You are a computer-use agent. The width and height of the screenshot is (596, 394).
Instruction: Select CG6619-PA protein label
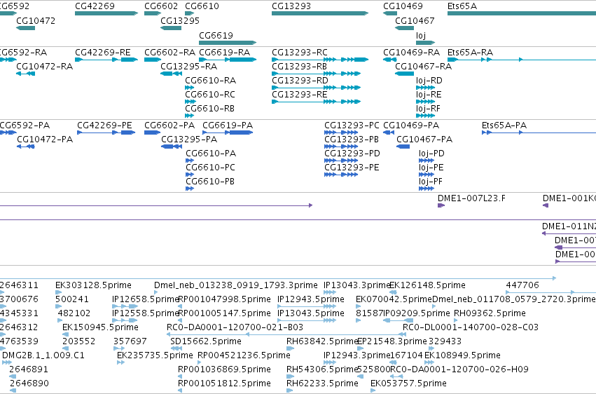click(x=228, y=125)
